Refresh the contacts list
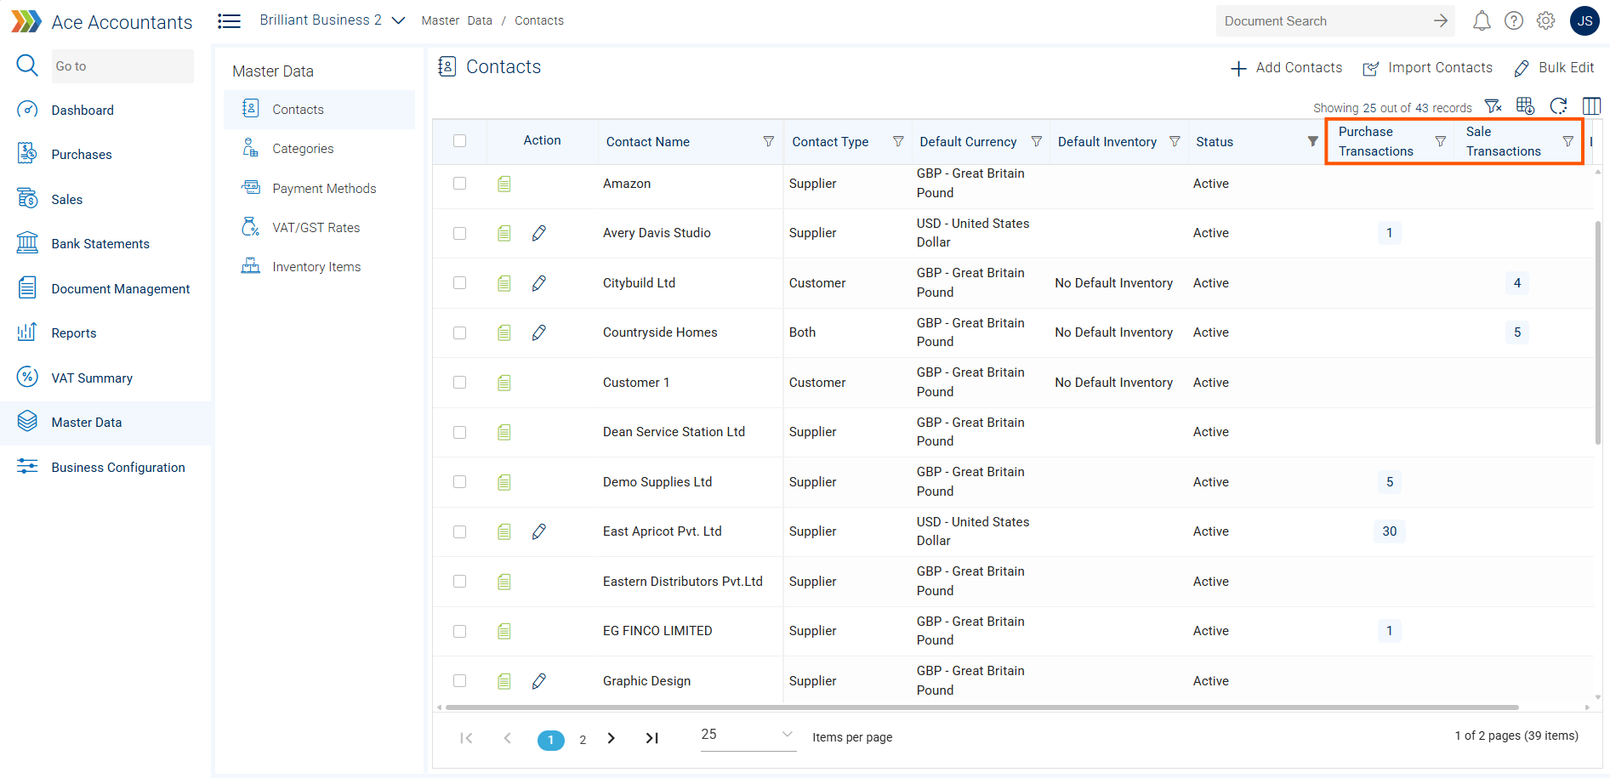Screen dimensions: 1610x784 click(1558, 106)
